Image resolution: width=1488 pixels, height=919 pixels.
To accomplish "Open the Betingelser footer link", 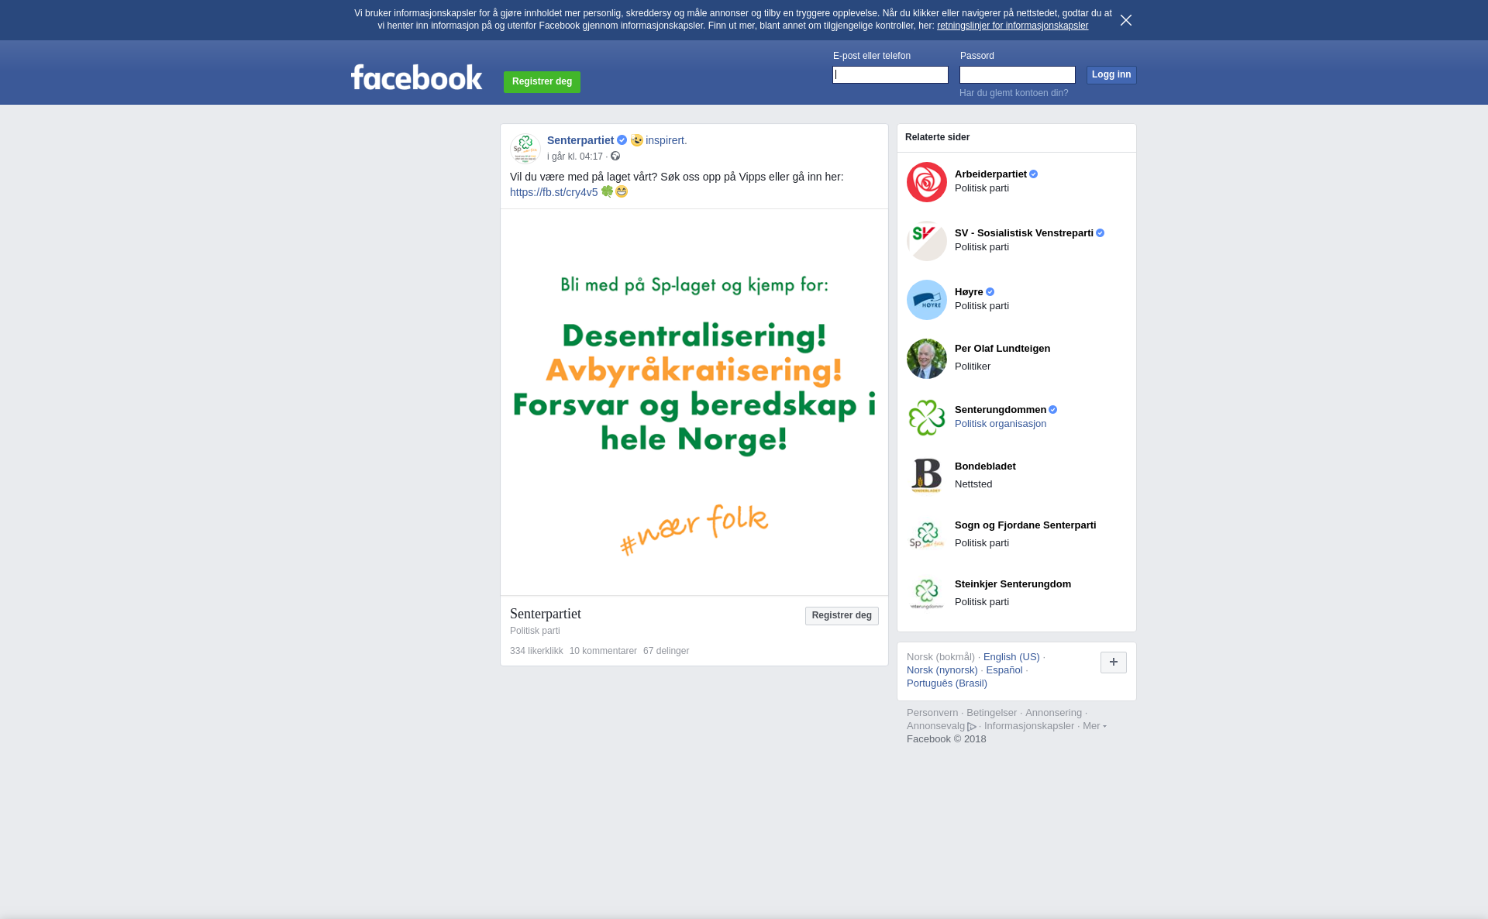I will (991, 713).
